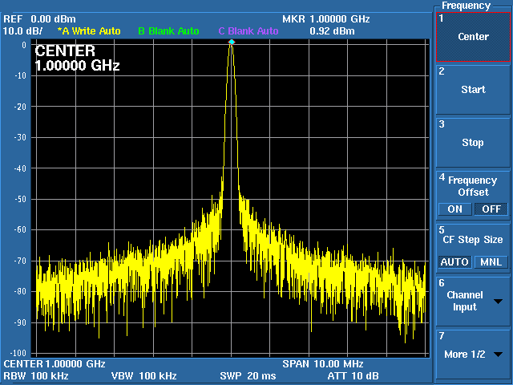Select trace B Blank Auto label

click(x=168, y=31)
